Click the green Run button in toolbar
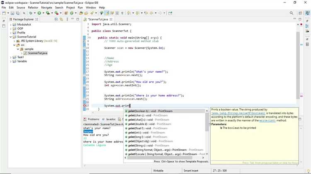 tap(39, 13)
